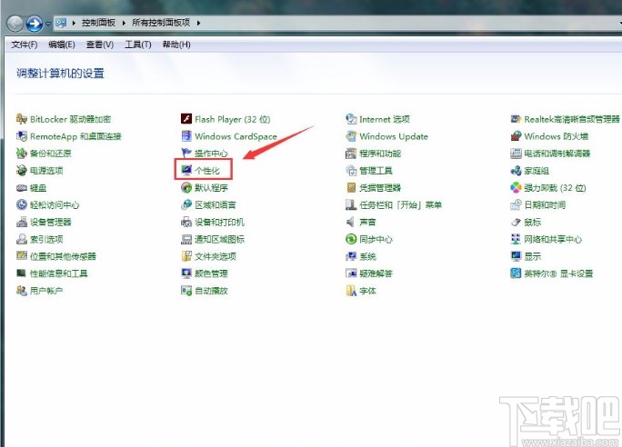Open the 文件夹选项 link
Image resolution: width=622 pixels, height=447 pixels.
tap(216, 256)
